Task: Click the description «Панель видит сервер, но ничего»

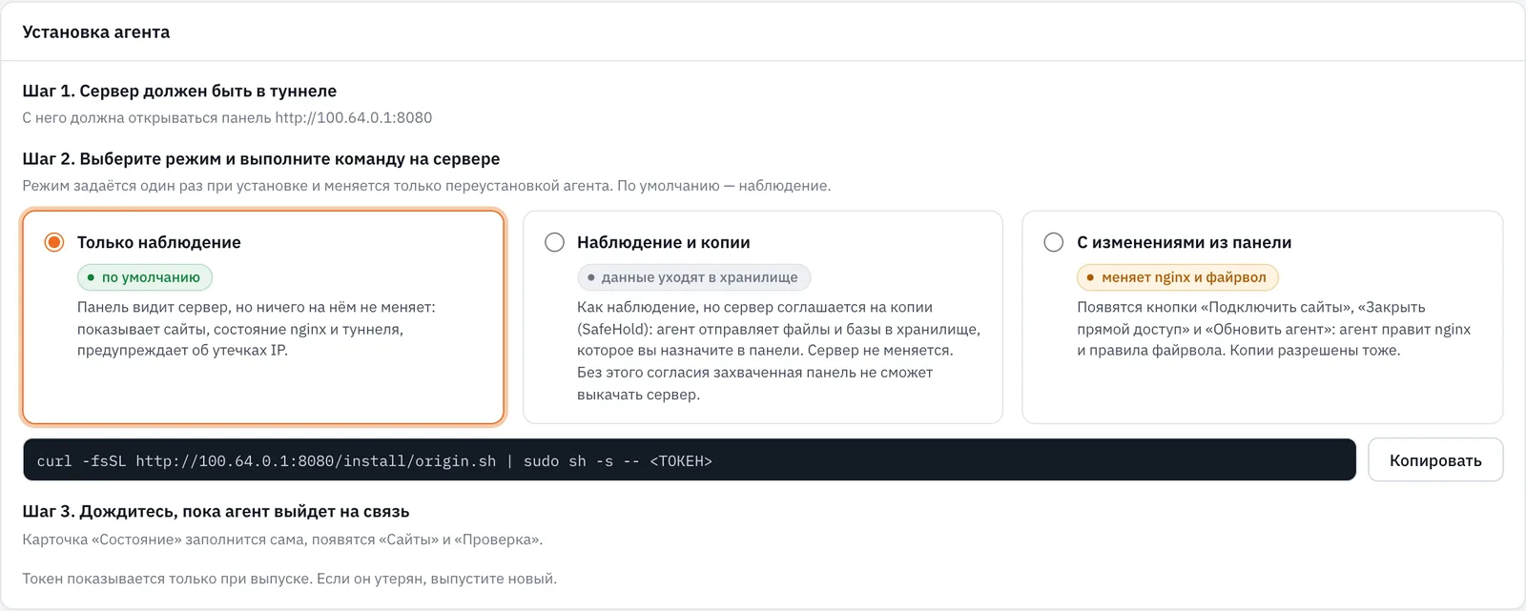Action: [x=256, y=329]
